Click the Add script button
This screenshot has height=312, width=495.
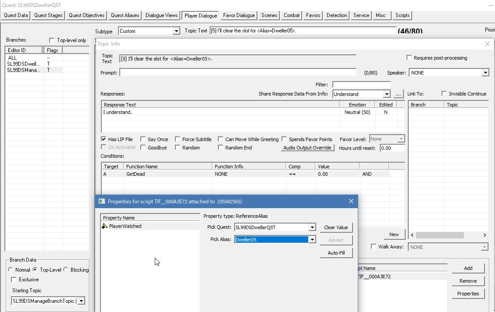tap(468, 268)
